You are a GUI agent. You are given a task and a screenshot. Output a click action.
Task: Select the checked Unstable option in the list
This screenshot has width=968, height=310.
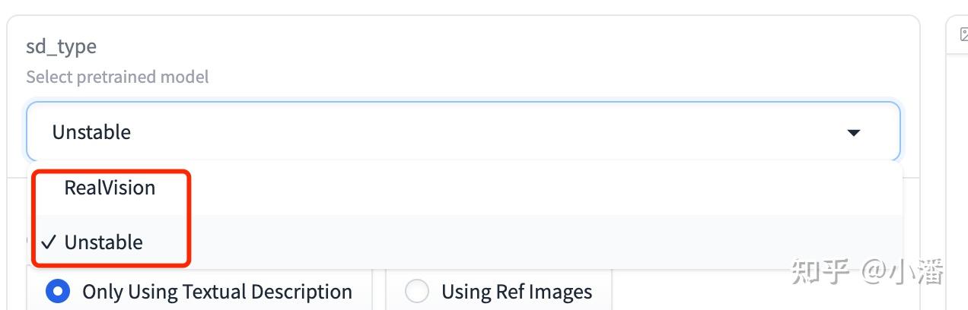103,242
